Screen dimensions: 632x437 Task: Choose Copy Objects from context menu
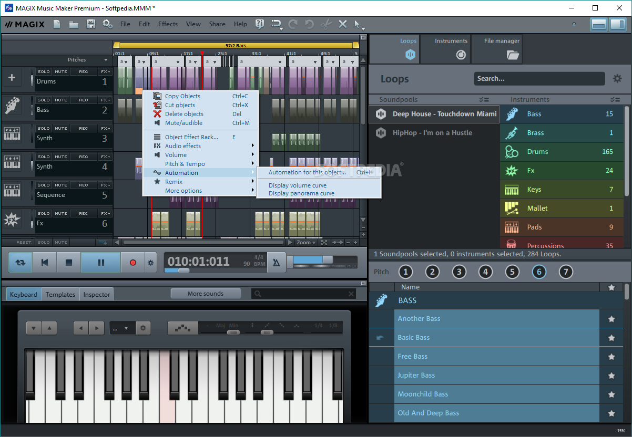200,96
